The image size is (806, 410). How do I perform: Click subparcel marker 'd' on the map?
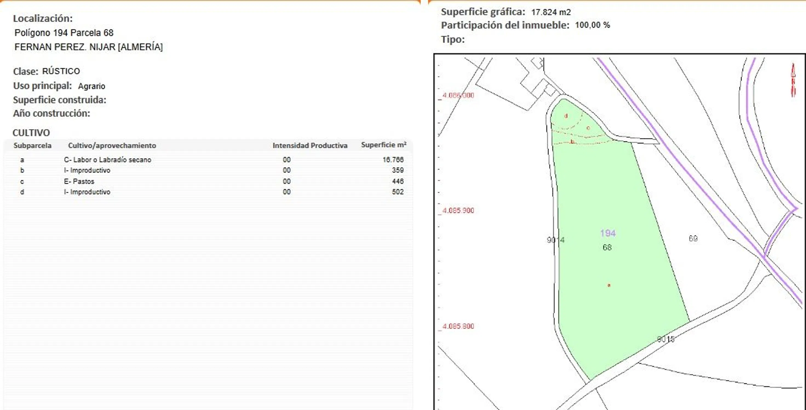tap(566, 116)
